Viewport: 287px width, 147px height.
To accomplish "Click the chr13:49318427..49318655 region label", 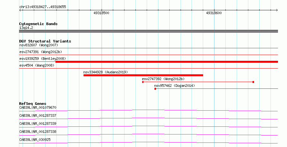I will coord(43,7).
